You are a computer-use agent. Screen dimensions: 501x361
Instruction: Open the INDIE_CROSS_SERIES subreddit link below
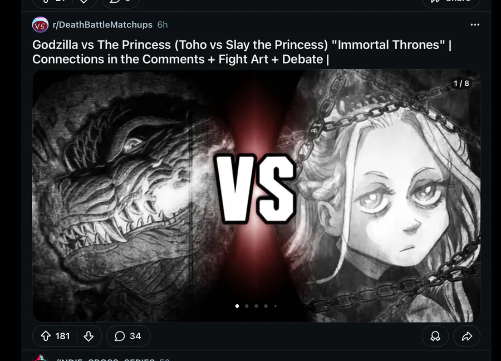point(105,359)
